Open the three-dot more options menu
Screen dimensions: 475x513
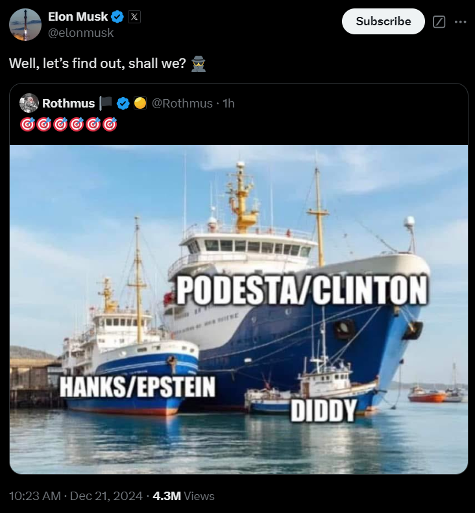(461, 22)
